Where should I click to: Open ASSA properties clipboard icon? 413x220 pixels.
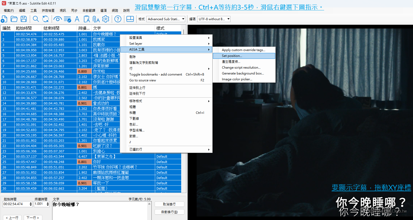click(x=87, y=19)
